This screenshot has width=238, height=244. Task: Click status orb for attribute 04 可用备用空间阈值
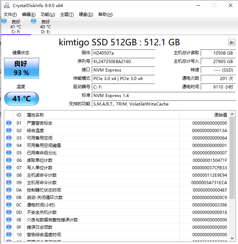(x=9, y=145)
